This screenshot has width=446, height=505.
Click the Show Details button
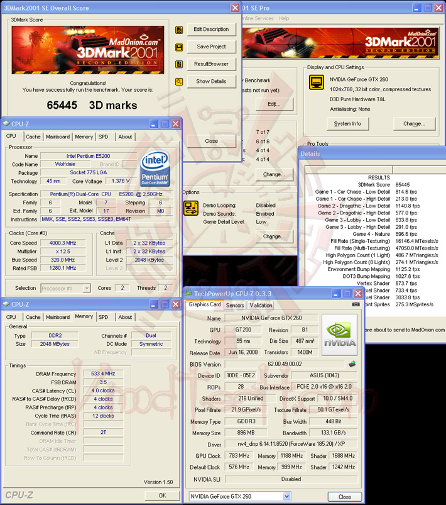pyautogui.click(x=211, y=82)
